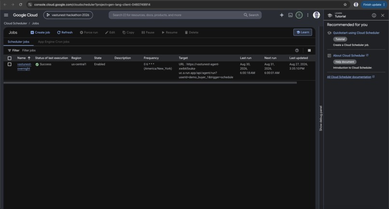389x209 pixels.
Task: Open the three-dot settings menu
Action: (x=307, y=15)
